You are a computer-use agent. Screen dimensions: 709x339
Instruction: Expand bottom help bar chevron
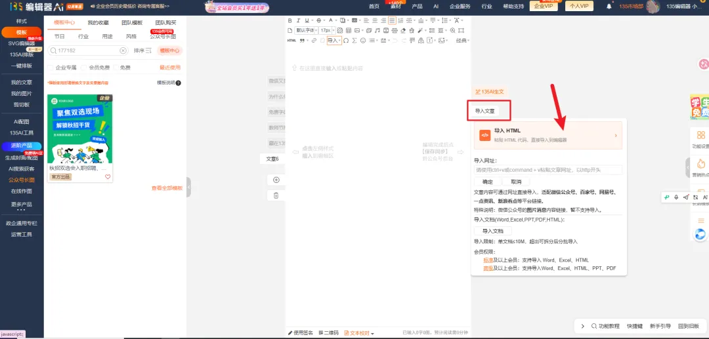tap(582, 326)
